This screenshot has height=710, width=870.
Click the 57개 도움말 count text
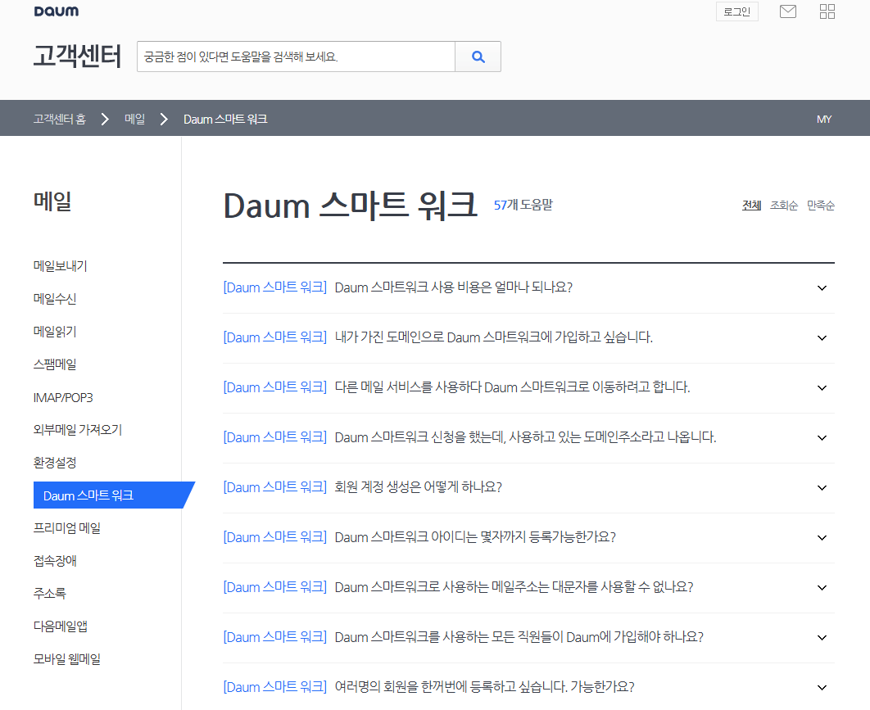(x=523, y=205)
